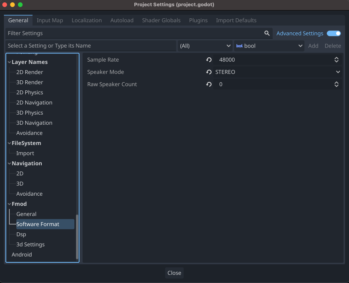Viewport: 349px width, 283px height.
Task: Reset Speaker Mode to default
Action: pos(209,72)
